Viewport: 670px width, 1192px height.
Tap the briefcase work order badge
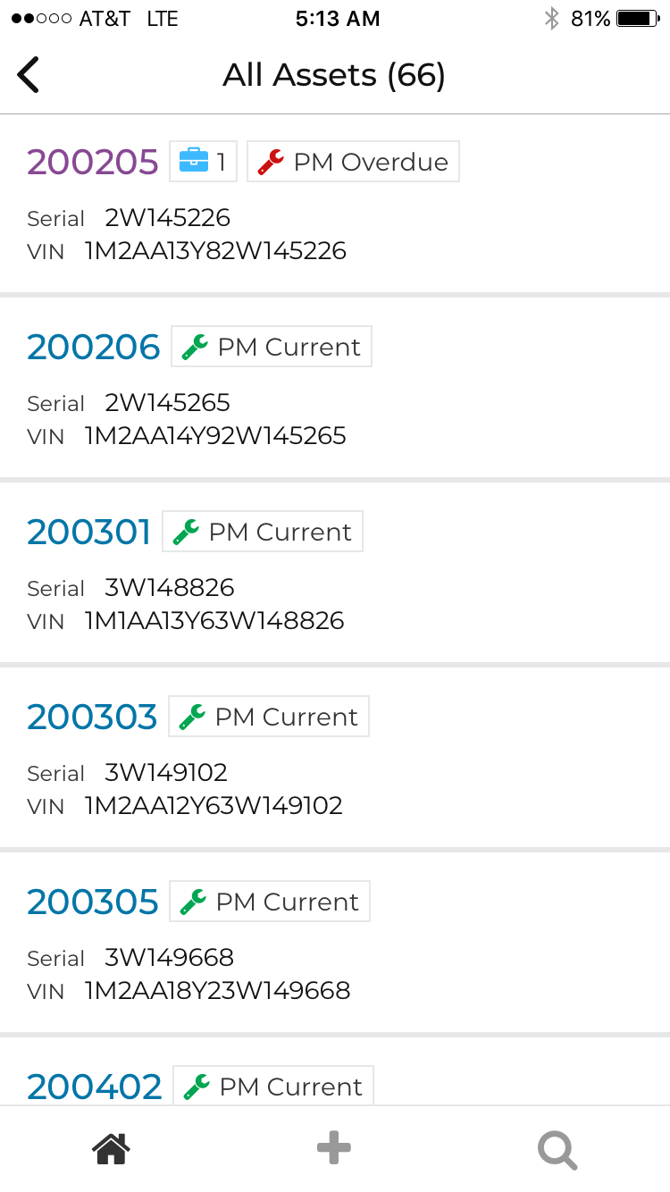tap(203, 162)
